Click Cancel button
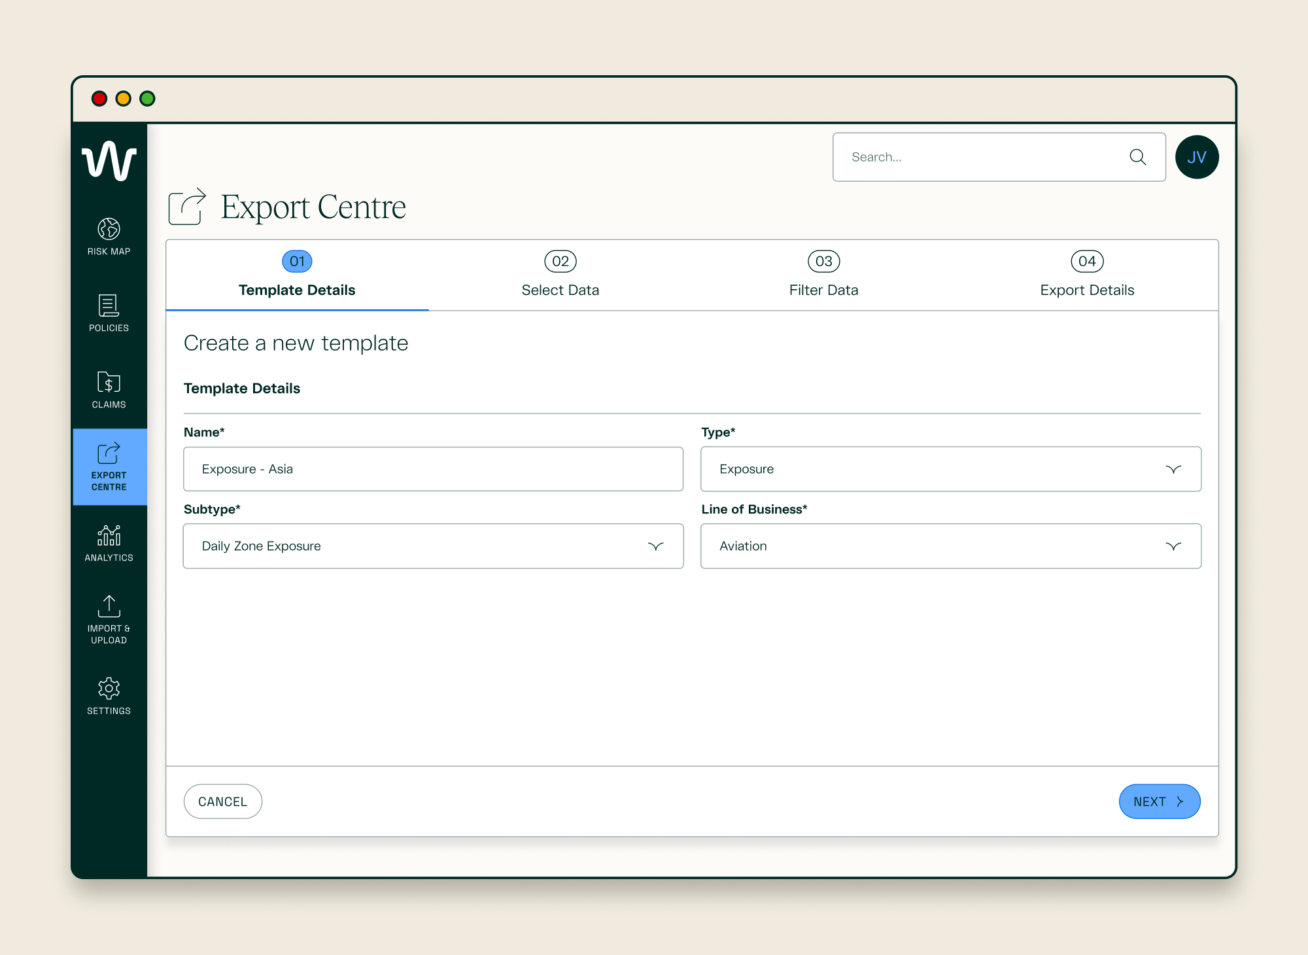Image resolution: width=1308 pixels, height=955 pixels. pos(223,801)
